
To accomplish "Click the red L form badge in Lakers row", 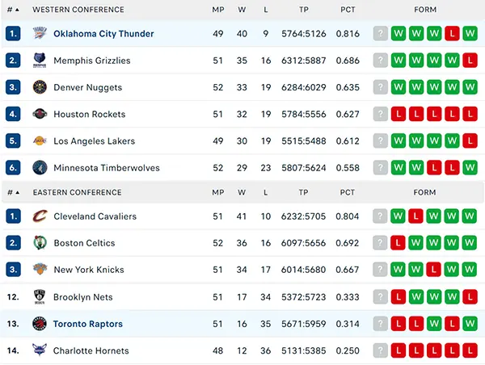I will coord(470,141).
